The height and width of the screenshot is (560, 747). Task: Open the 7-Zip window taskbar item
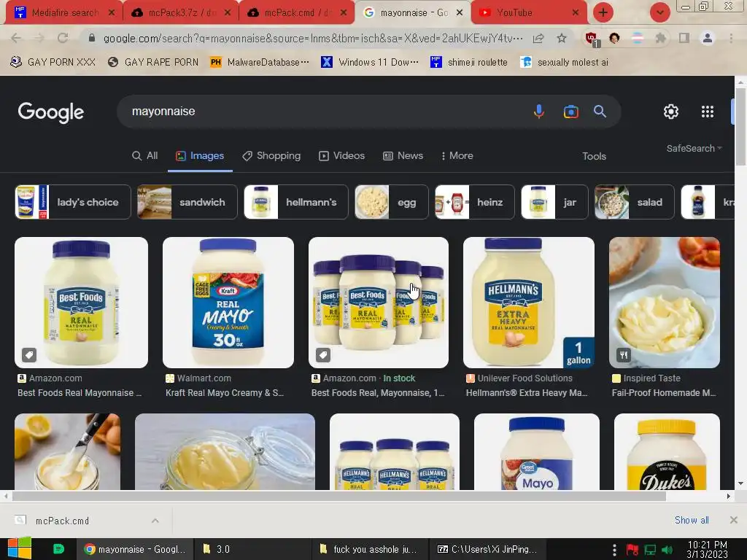pos(489,550)
